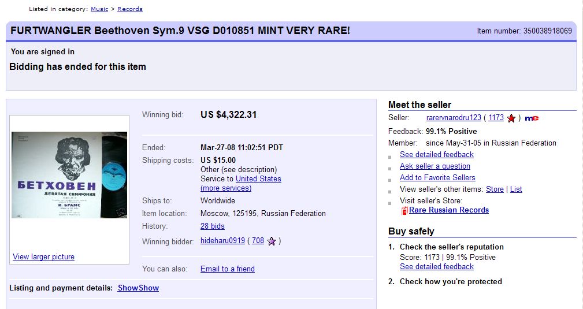Click View larger picture link
This screenshot has height=309, width=583.
(x=43, y=257)
